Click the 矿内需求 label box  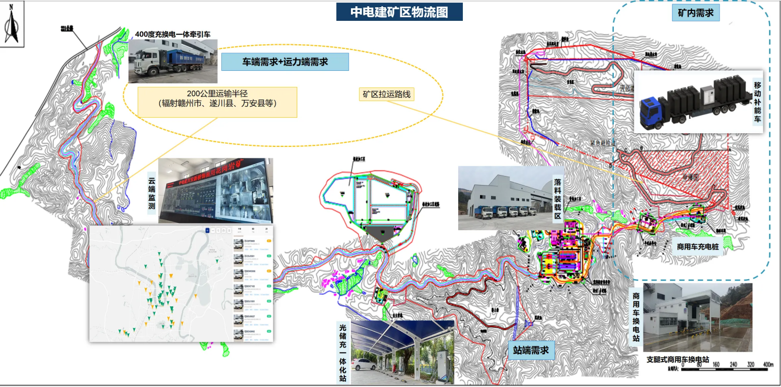695,13
